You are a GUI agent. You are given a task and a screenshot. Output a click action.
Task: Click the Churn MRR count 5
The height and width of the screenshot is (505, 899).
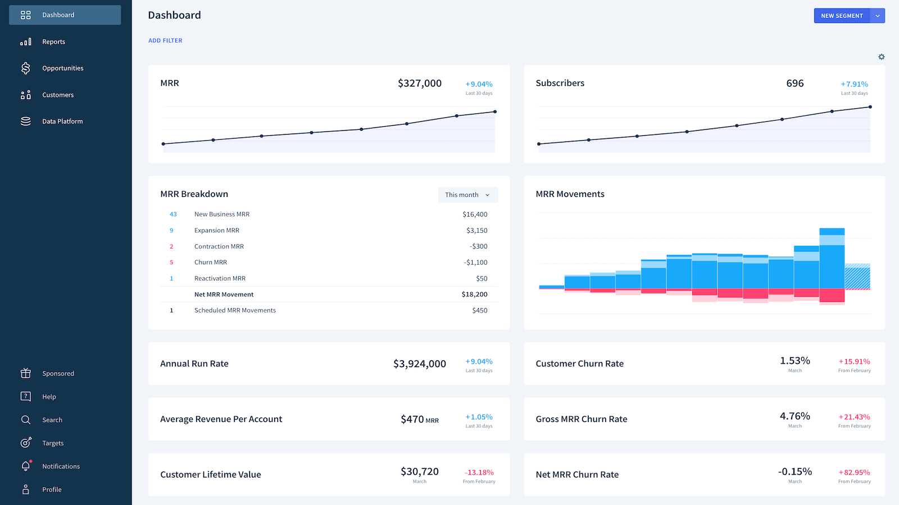tap(171, 263)
